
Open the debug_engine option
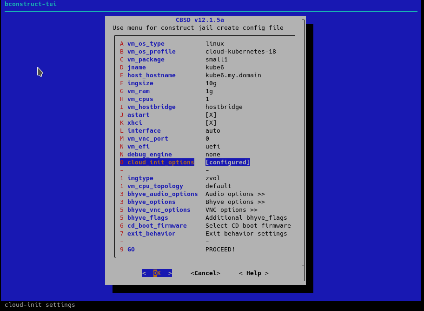170,155
